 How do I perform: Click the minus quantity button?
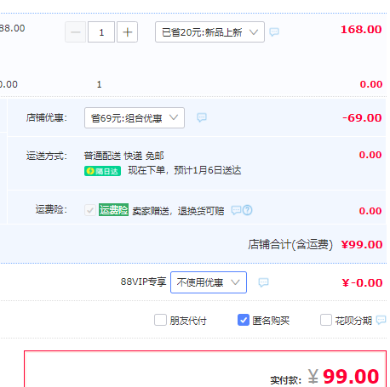coord(76,32)
